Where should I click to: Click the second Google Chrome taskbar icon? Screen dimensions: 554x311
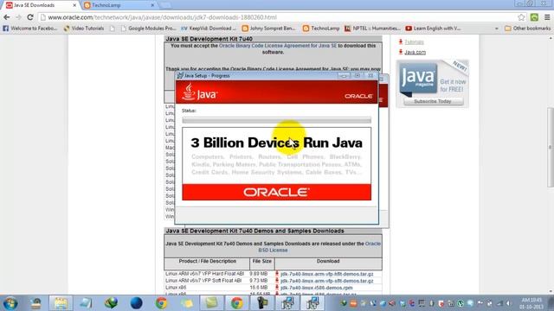236,303
